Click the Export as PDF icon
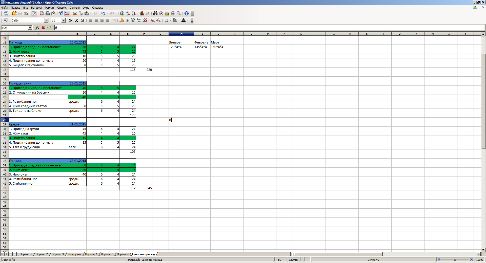The width and height of the screenshot is (486, 263). click(x=42, y=14)
